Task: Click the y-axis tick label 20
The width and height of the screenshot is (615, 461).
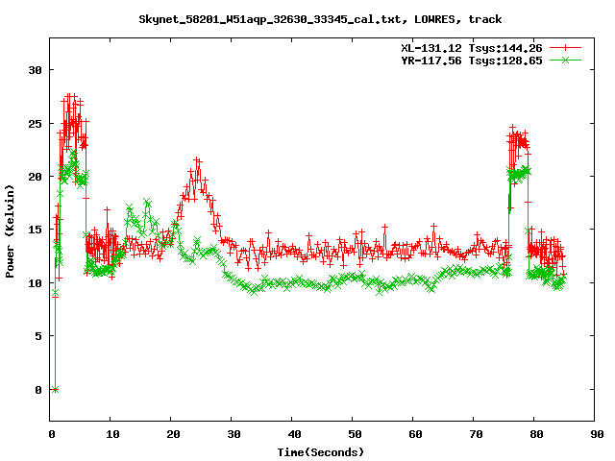Action: click(35, 177)
